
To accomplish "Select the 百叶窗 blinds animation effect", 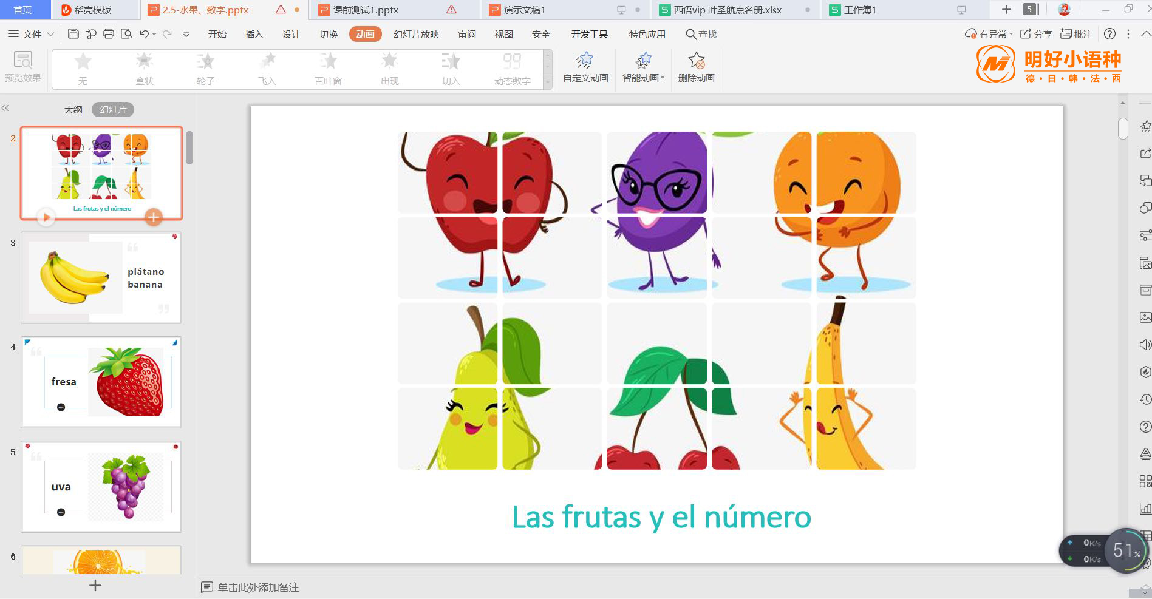I will click(328, 69).
